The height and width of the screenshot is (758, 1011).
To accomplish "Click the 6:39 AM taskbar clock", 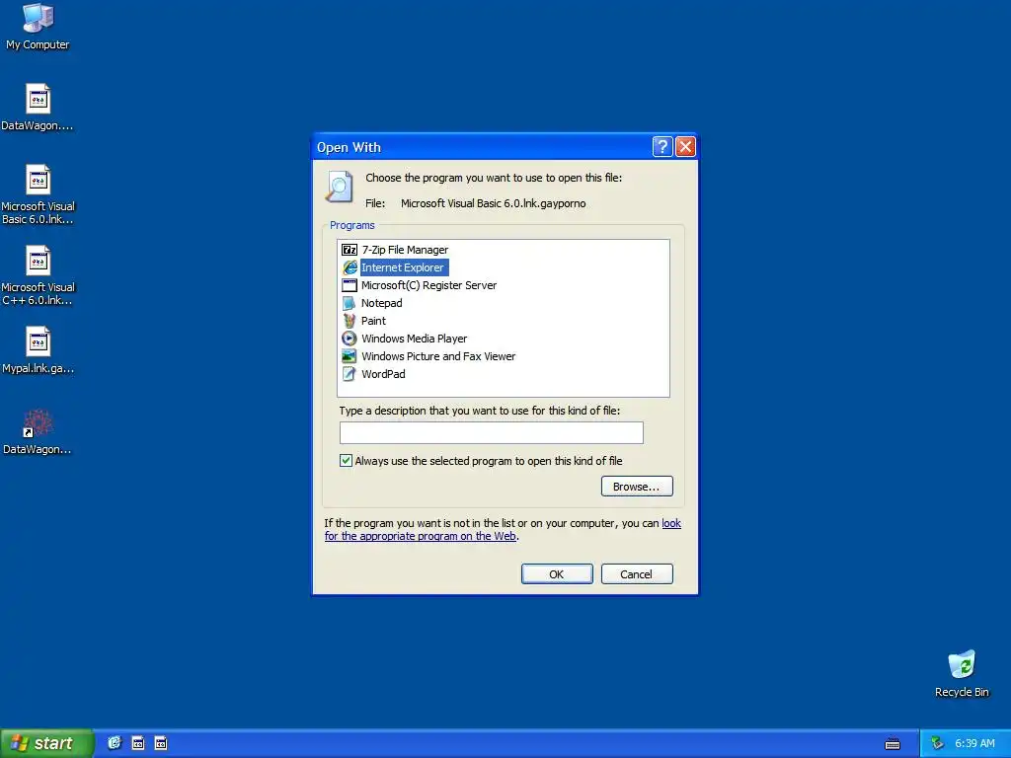I will tap(974, 743).
